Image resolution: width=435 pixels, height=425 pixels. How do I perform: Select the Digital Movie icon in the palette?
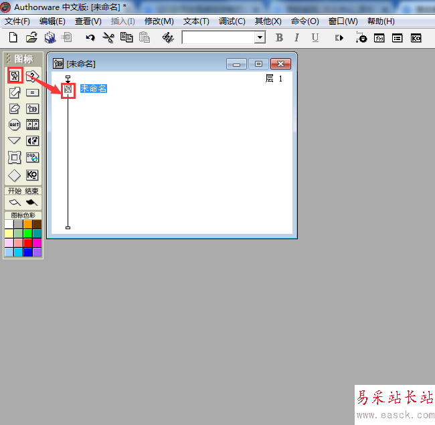pos(32,125)
